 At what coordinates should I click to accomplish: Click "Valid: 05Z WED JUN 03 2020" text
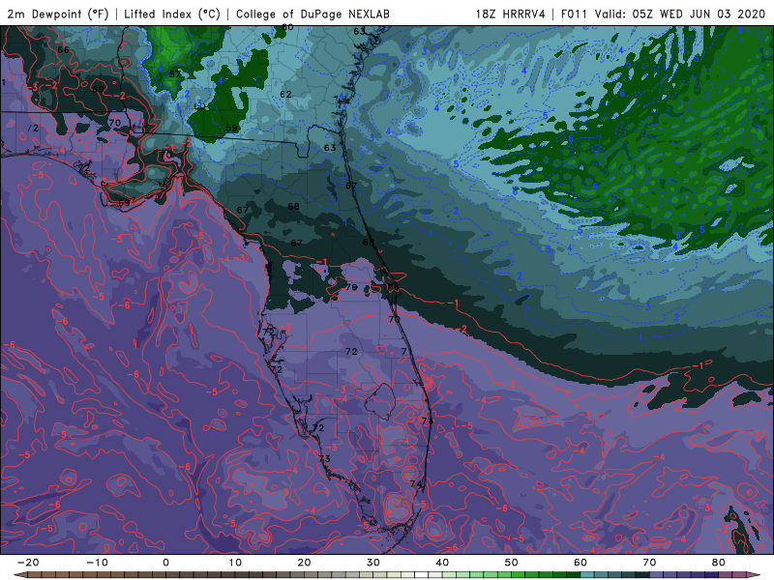680,14
